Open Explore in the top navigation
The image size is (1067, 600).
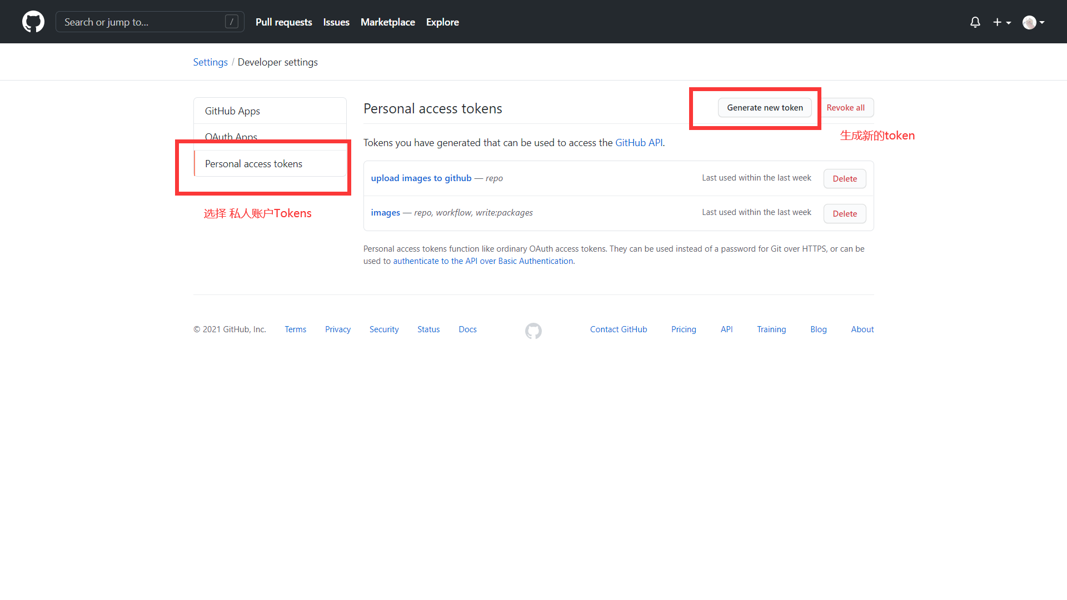442,22
